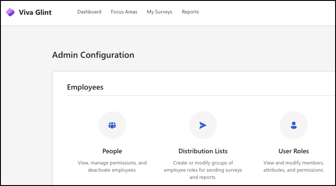Open the My Surveys menu item
This screenshot has width=336, height=186.
(159, 12)
